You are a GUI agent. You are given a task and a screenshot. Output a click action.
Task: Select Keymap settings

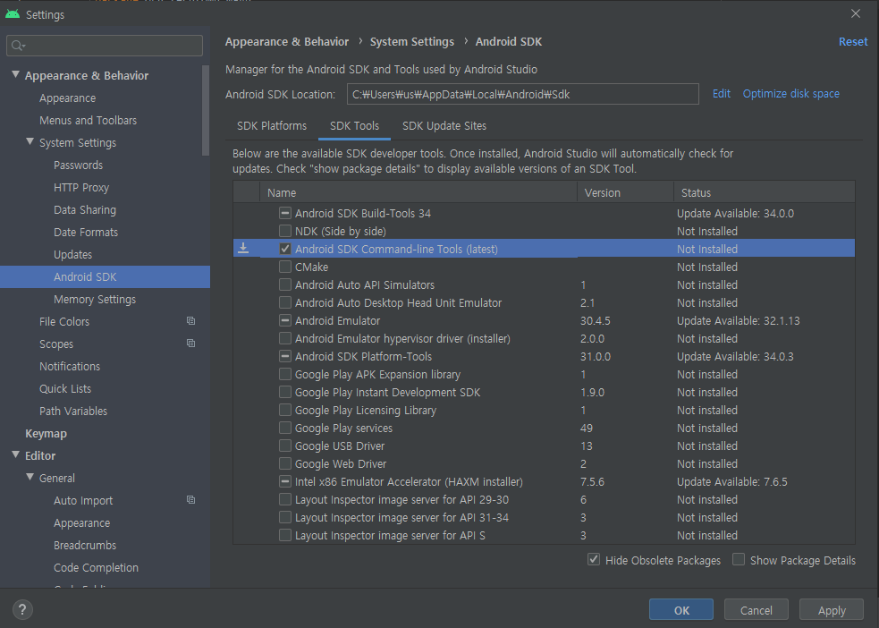click(x=46, y=434)
